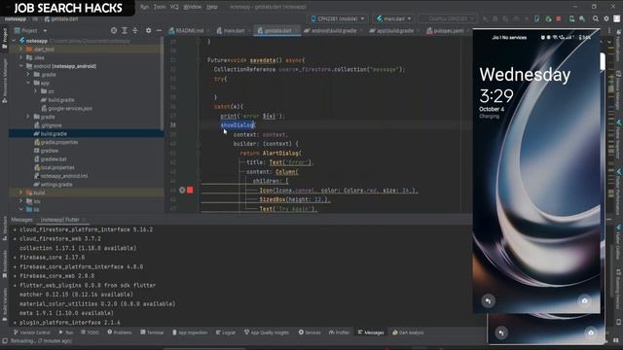Select gradle.properties file in tree
This screenshot has height=350, width=623.
pyautogui.click(x=56, y=142)
